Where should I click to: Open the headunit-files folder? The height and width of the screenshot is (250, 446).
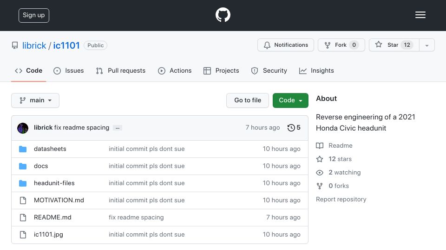click(54, 183)
